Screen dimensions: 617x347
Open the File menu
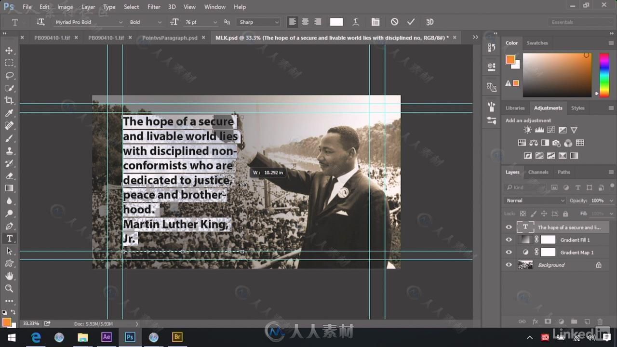(x=27, y=7)
